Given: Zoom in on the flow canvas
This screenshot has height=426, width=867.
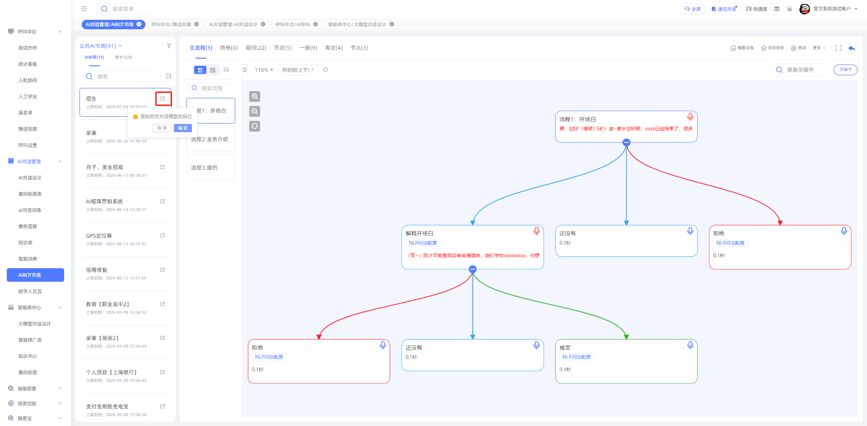Looking at the screenshot, I should click(255, 96).
